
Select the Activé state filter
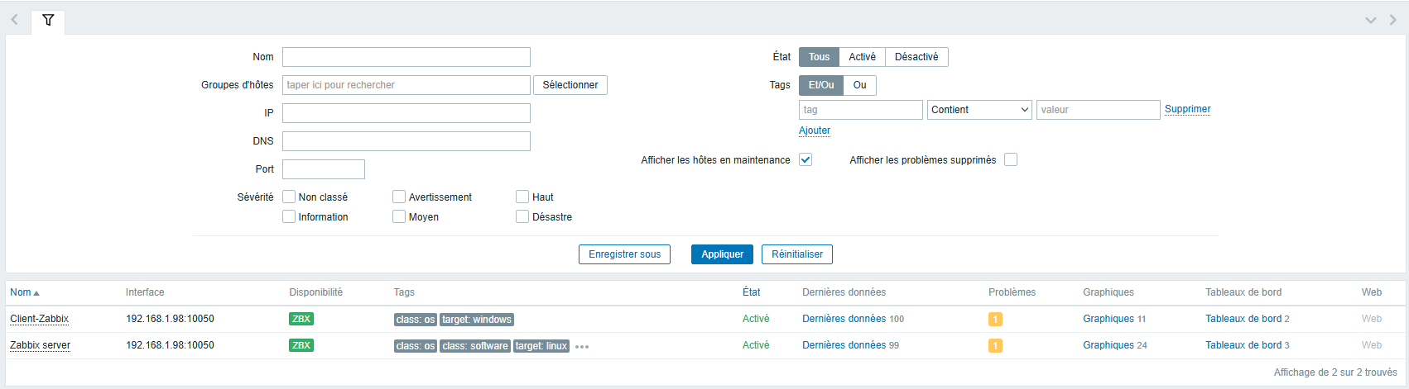(x=862, y=57)
